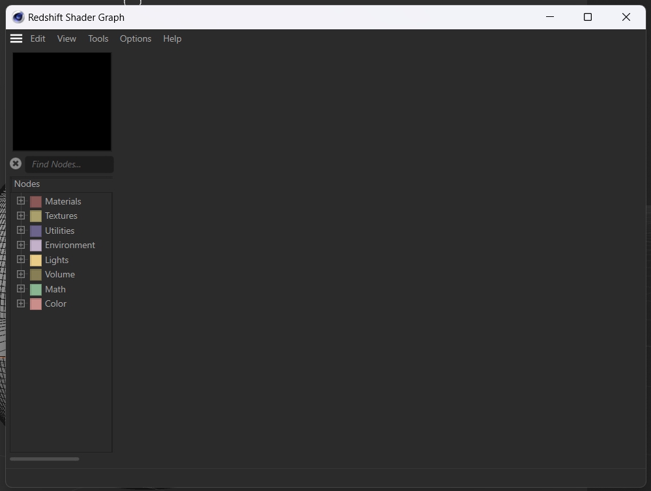Select the Environment tree label
This screenshot has height=491, width=651.
[70, 245]
